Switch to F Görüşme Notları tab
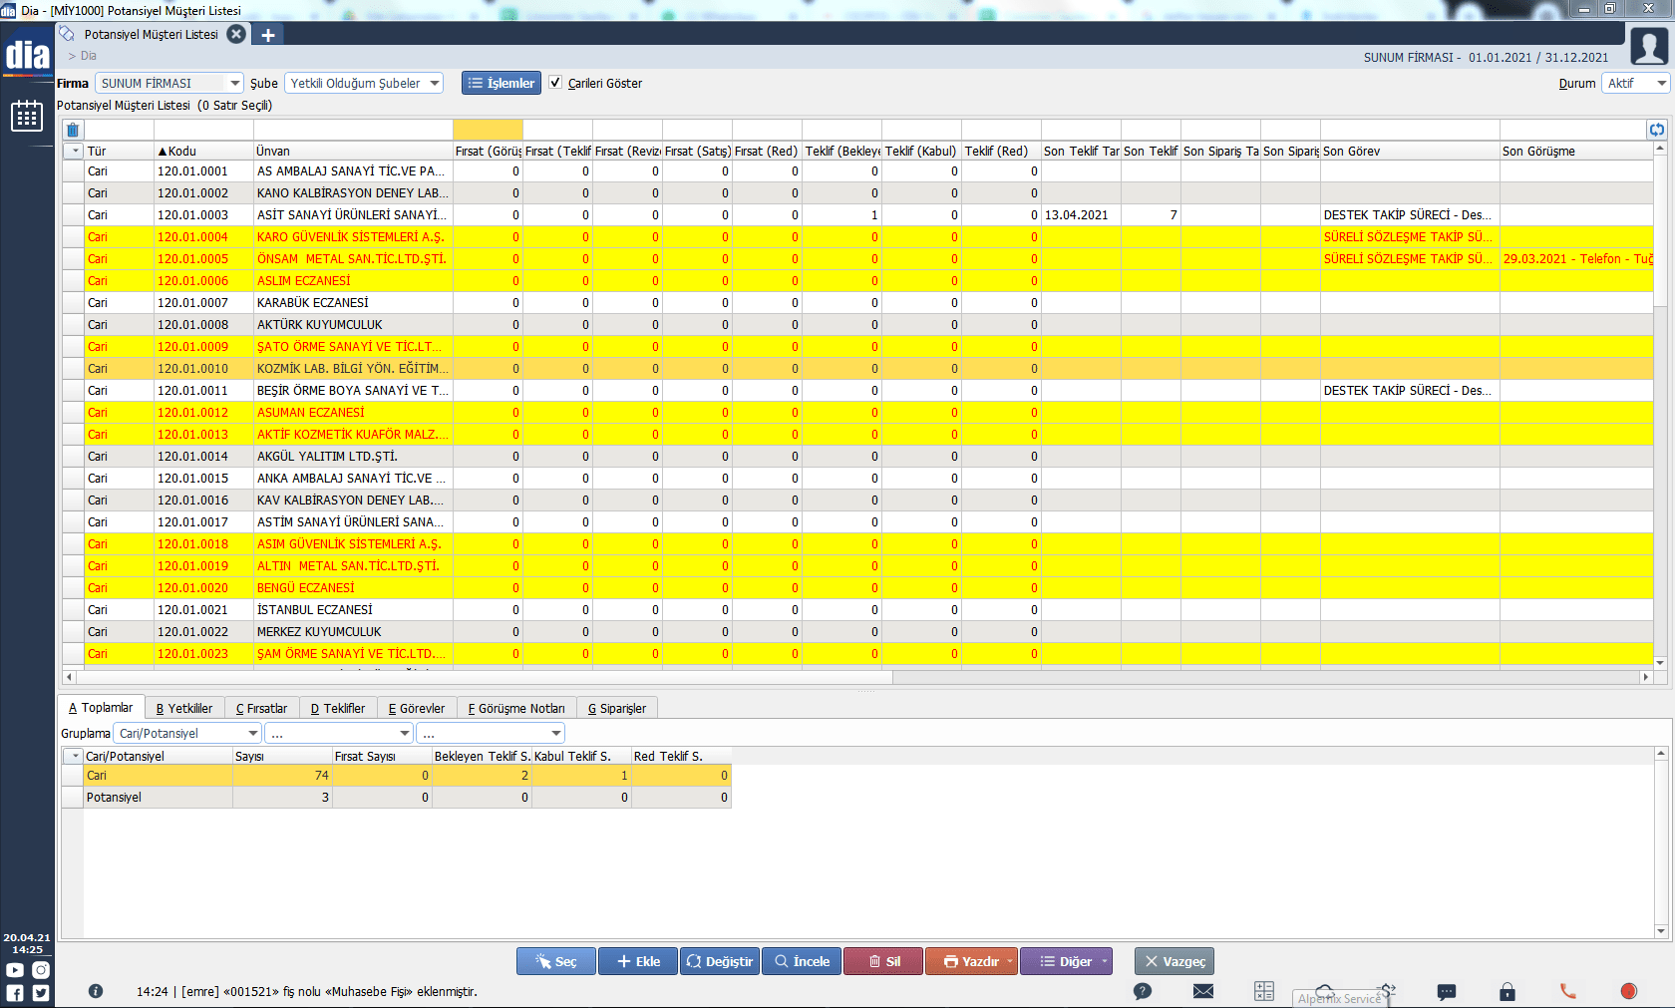This screenshot has width=1675, height=1008. [516, 709]
